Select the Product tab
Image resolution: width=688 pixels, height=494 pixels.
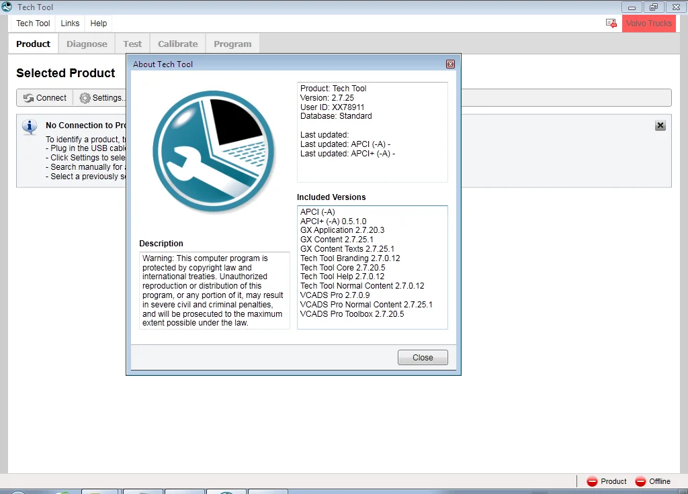point(33,44)
